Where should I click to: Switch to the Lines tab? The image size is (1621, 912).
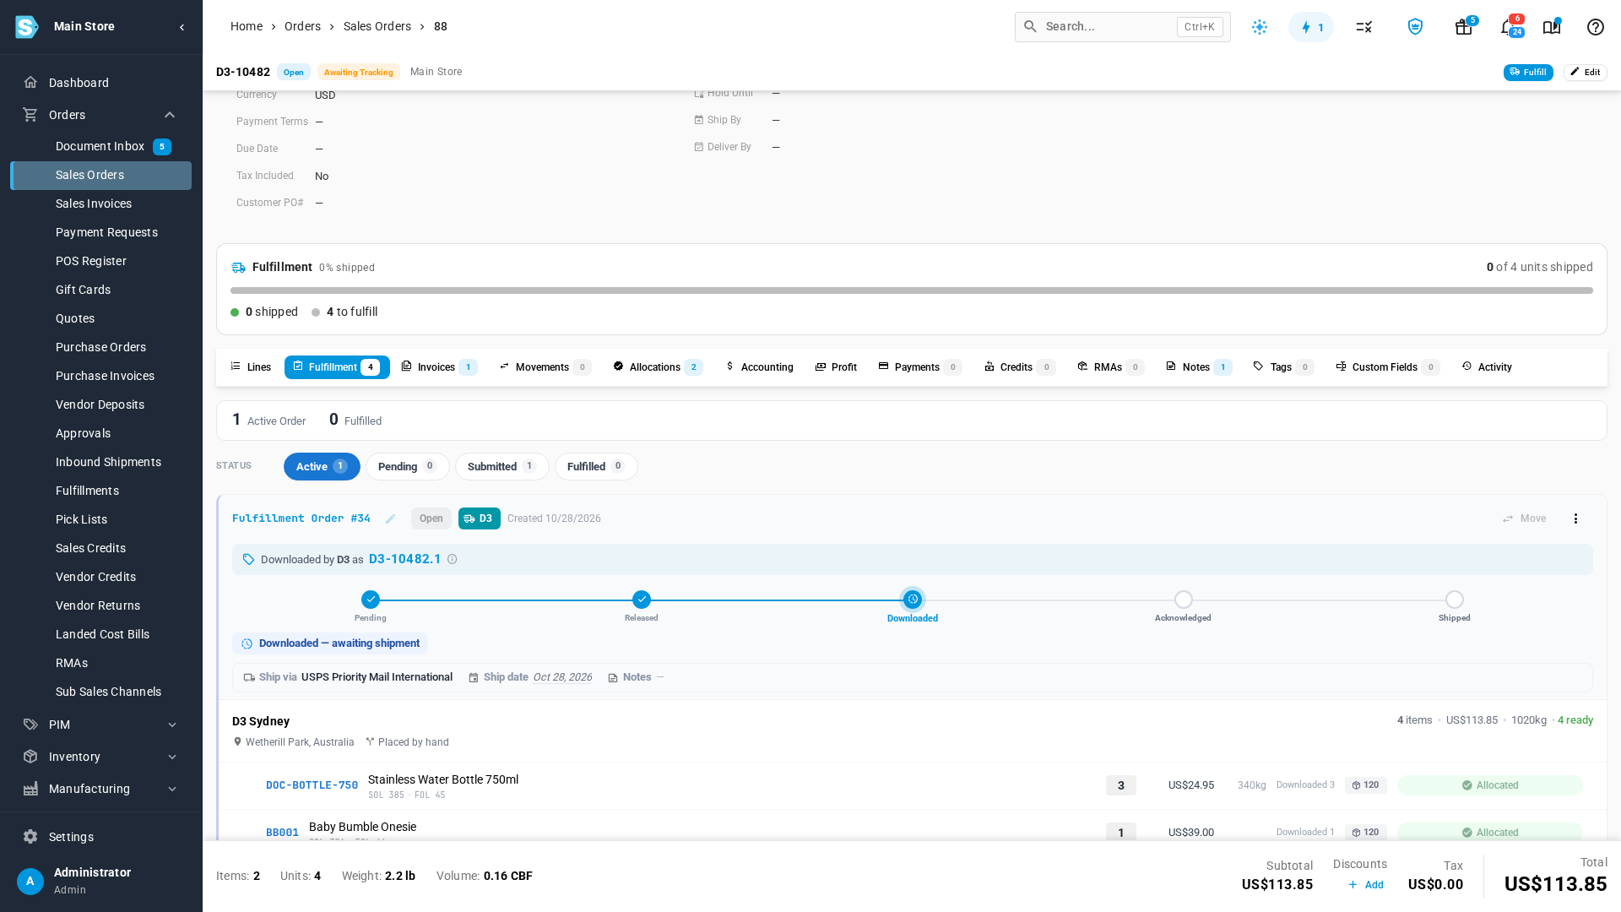tap(251, 367)
